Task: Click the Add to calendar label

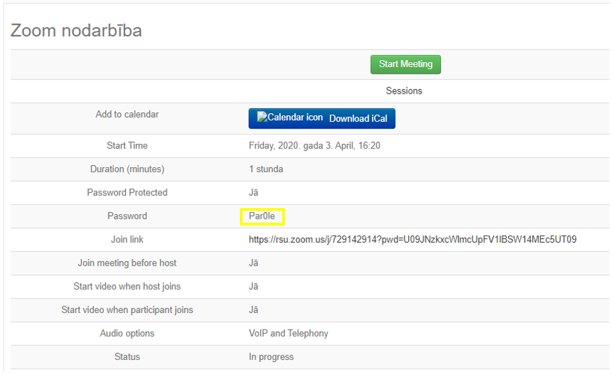Action: pos(127,114)
